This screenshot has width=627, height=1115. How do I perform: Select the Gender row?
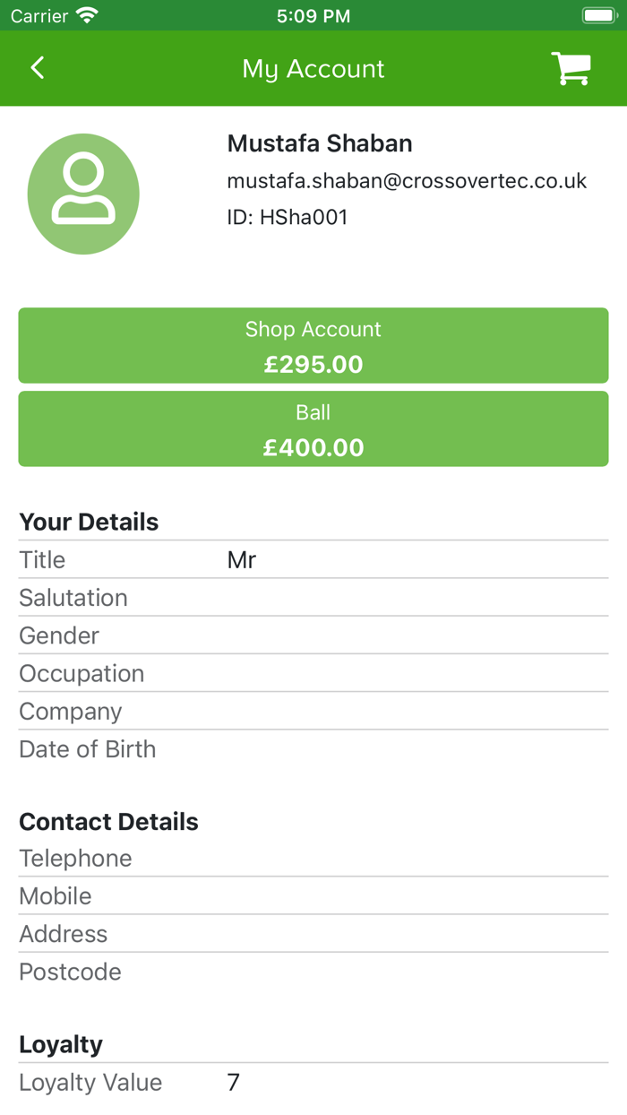pos(313,635)
